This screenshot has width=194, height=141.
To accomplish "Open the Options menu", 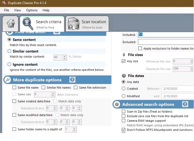I will [x=32, y=10].
